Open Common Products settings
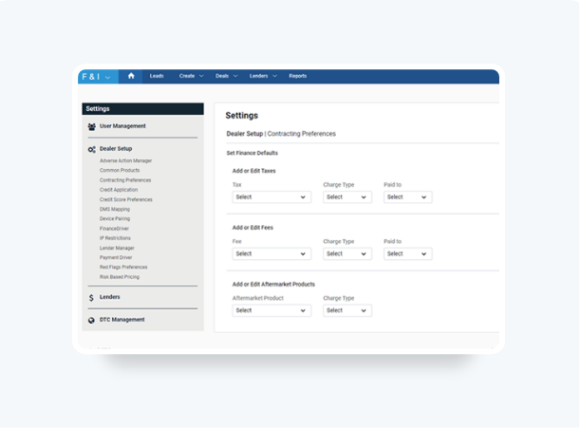Screen dimensions: 580x428 [x=120, y=171]
